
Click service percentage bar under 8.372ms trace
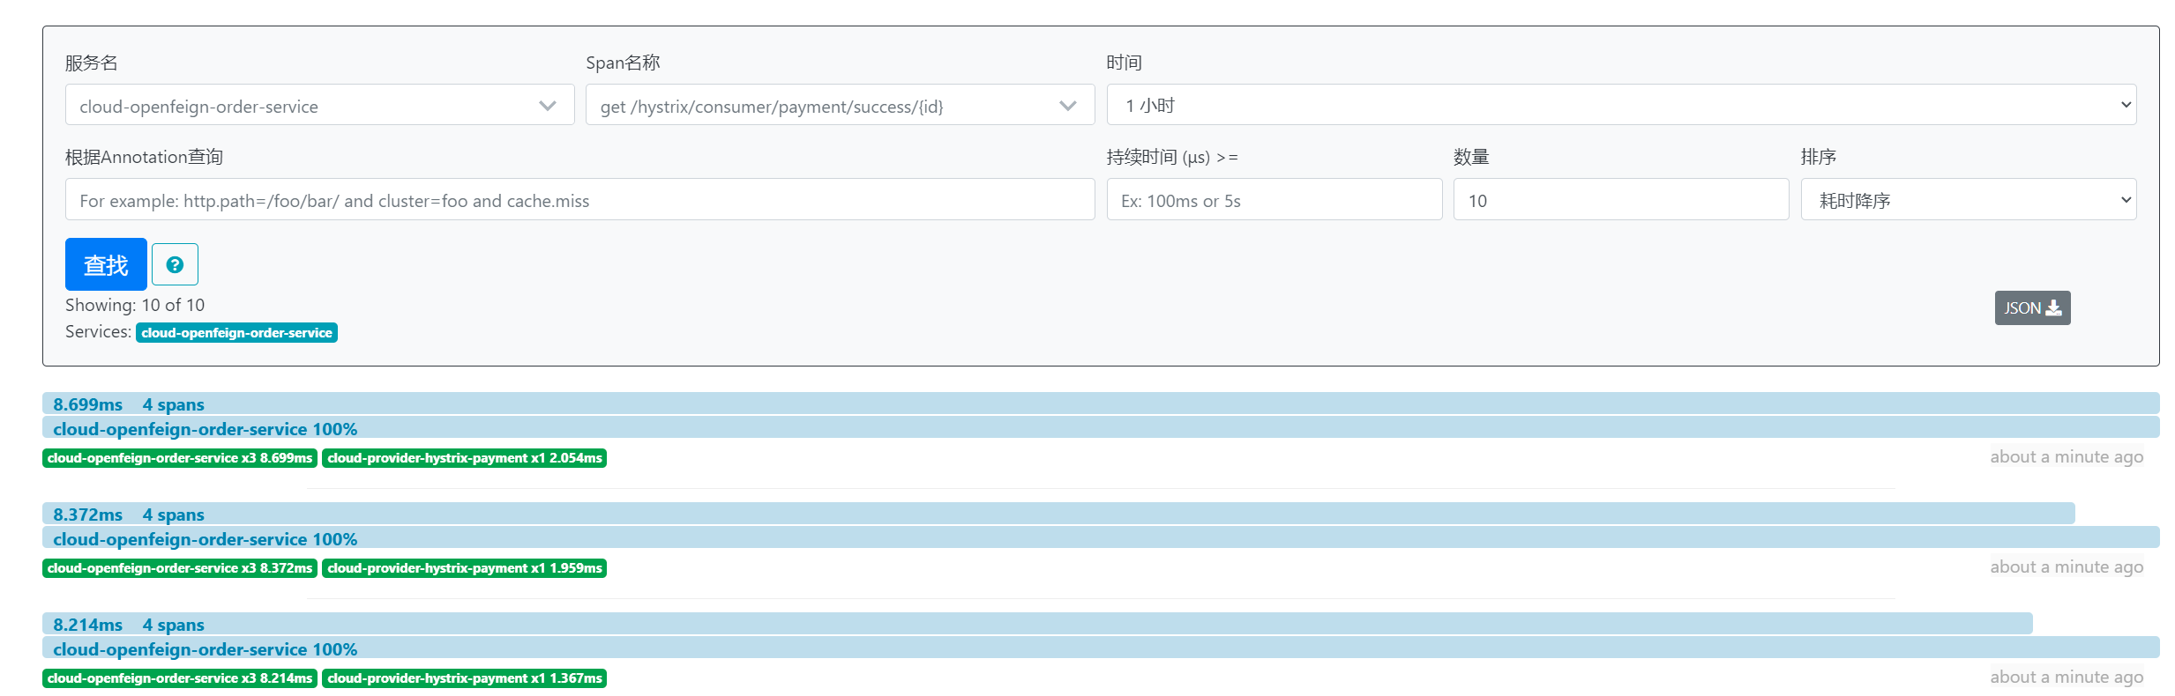[x=1101, y=538]
